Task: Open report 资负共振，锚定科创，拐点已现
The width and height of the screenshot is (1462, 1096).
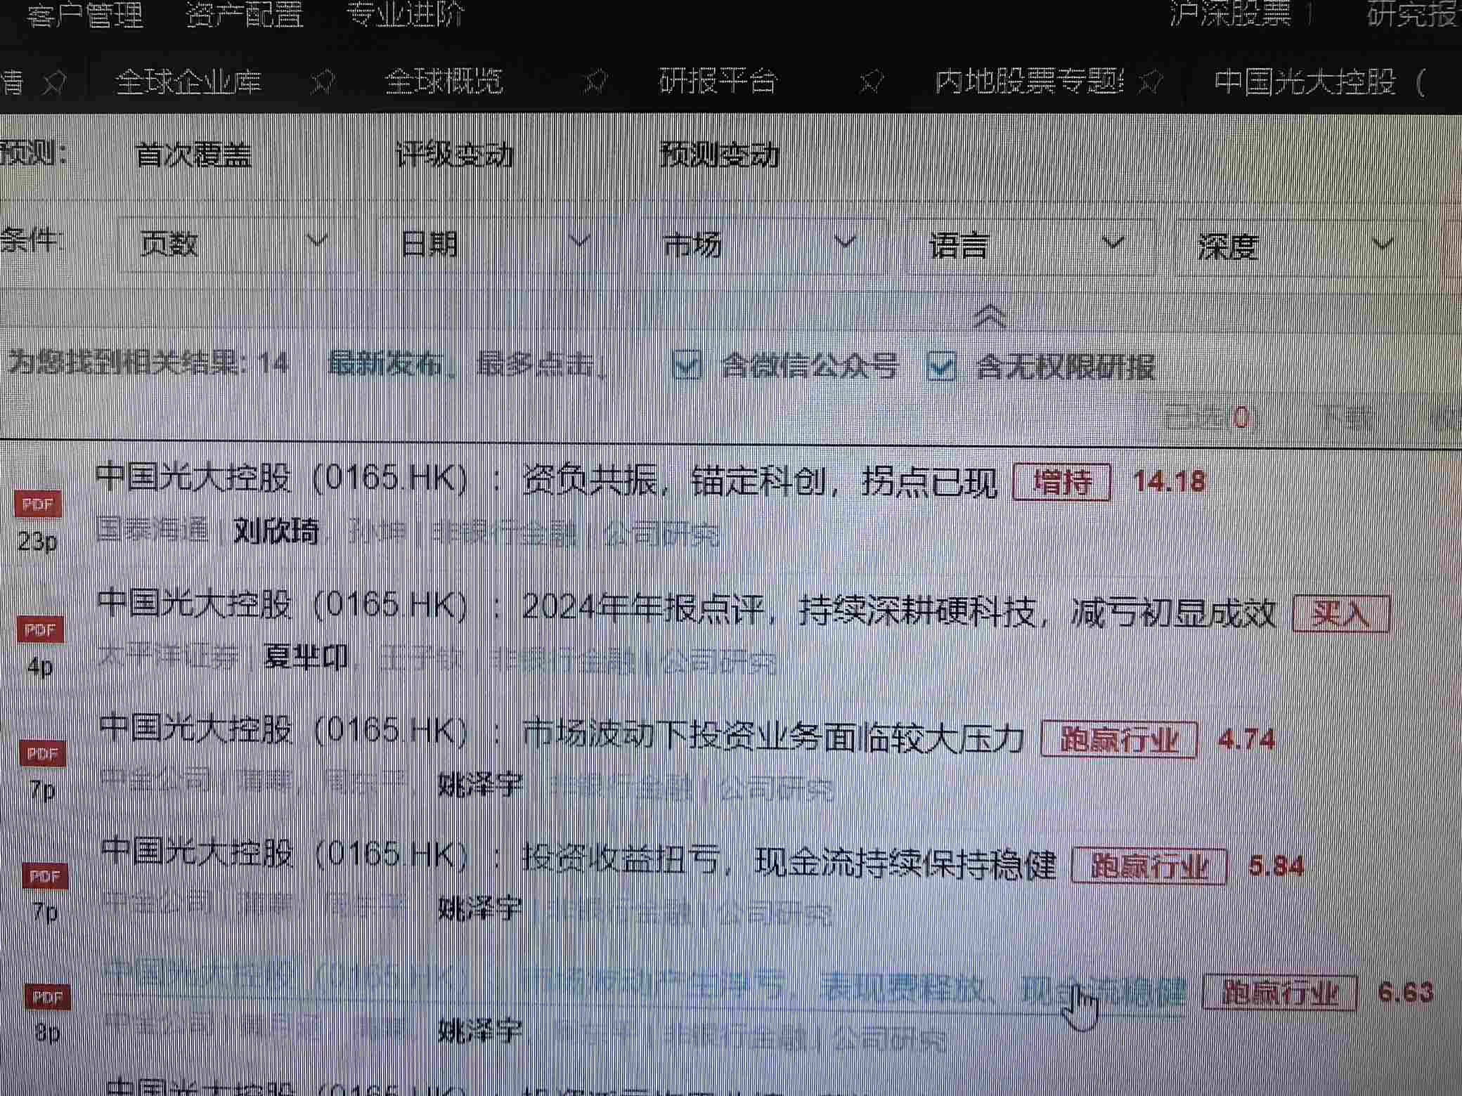Action: (x=547, y=481)
